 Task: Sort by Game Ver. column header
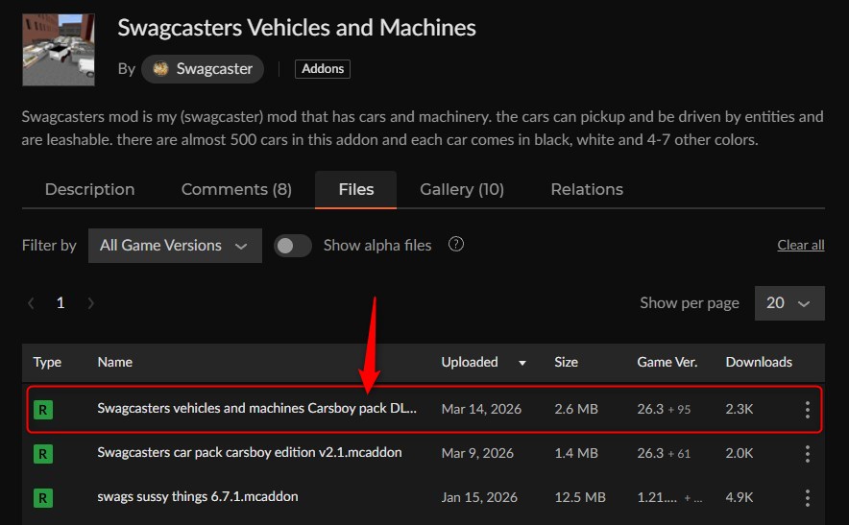click(667, 362)
